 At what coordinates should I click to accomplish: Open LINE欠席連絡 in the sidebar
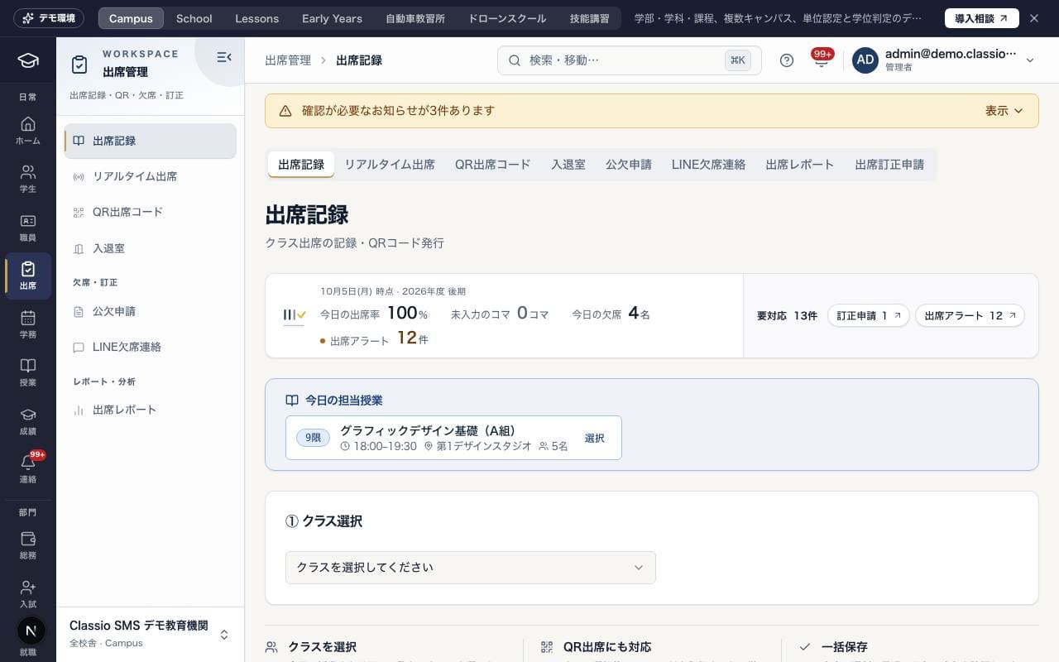coord(150,348)
